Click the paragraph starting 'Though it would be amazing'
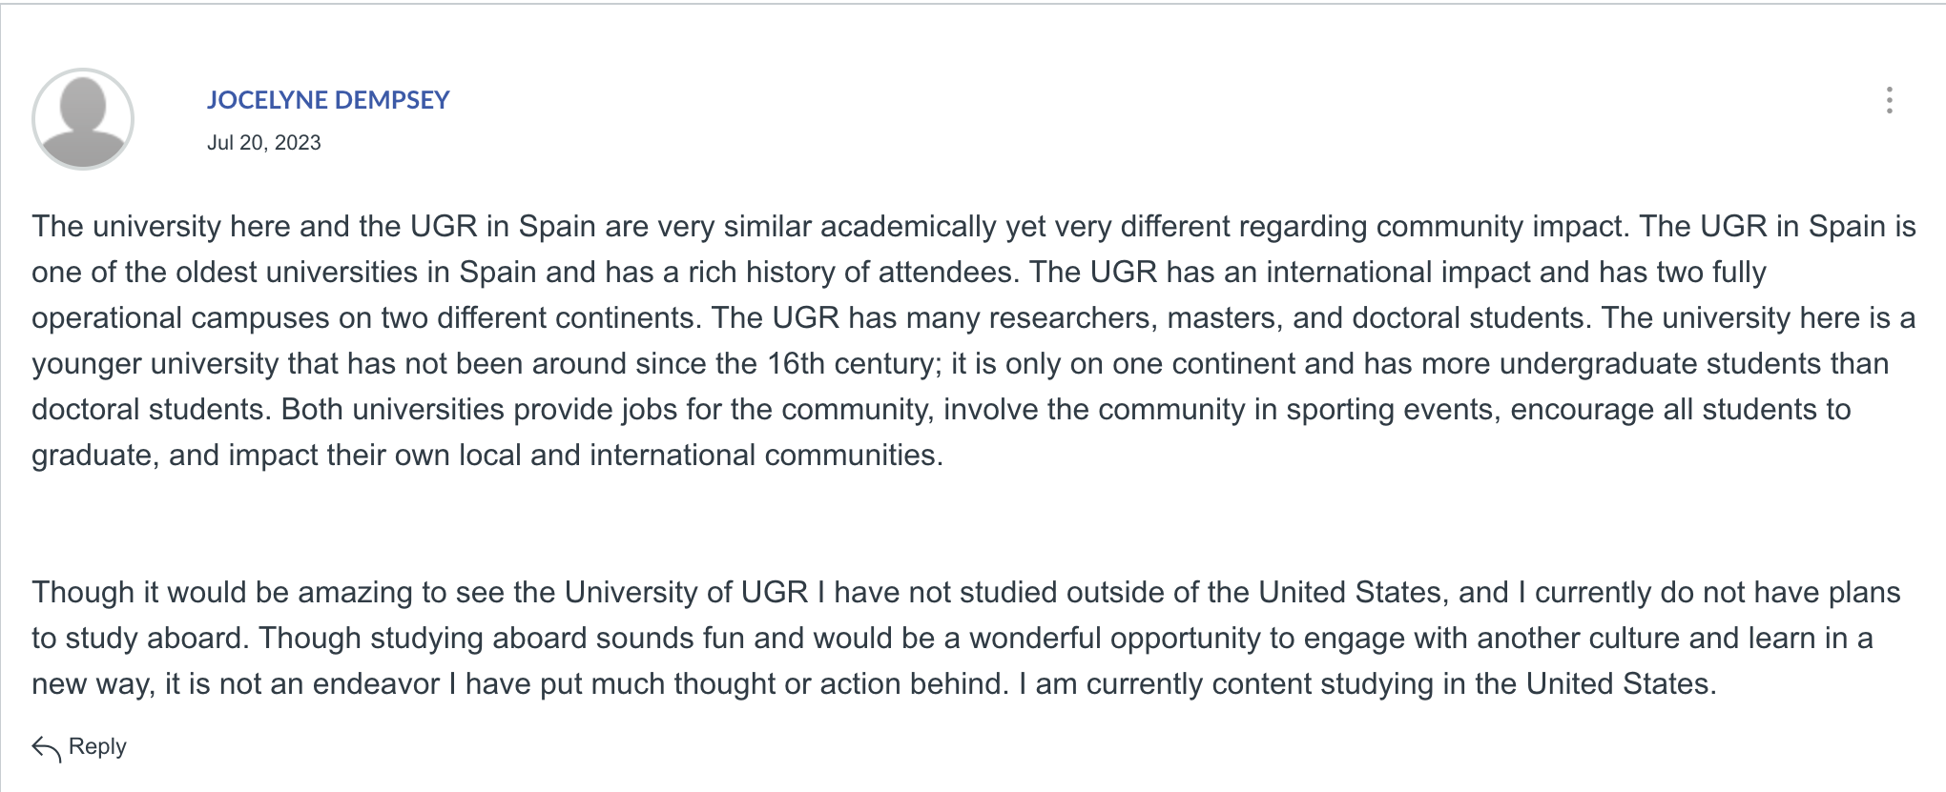 click(965, 638)
